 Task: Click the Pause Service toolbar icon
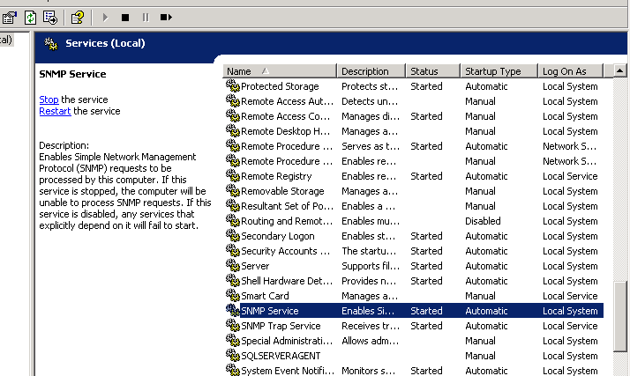pos(145,17)
